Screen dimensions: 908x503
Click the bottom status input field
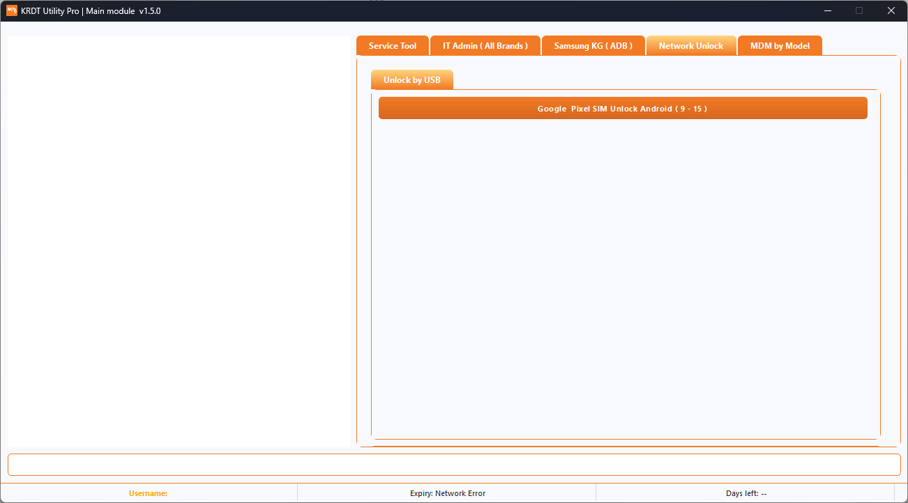pos(453,464)
